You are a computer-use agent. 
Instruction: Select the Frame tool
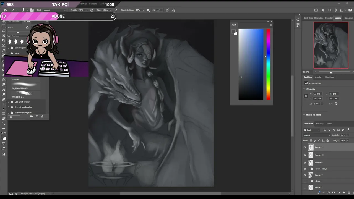(x=4, y=46)
